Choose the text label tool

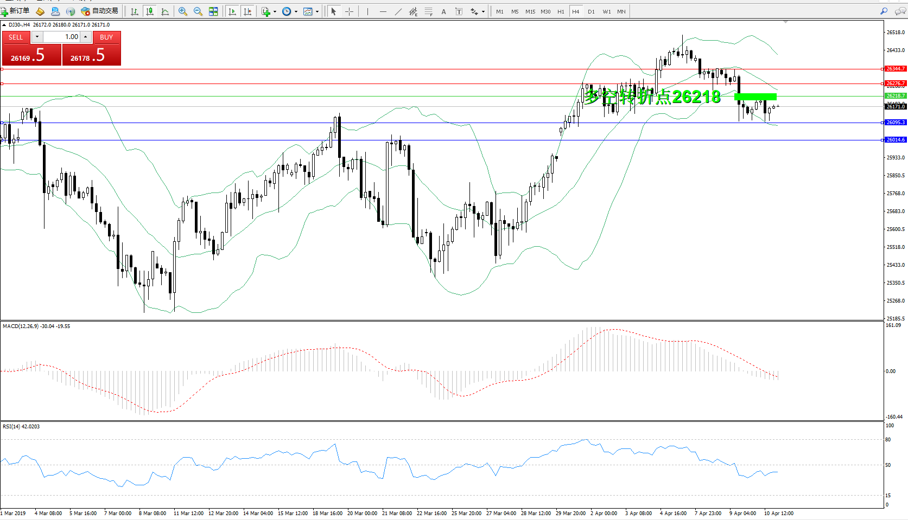tap(443, 11)
